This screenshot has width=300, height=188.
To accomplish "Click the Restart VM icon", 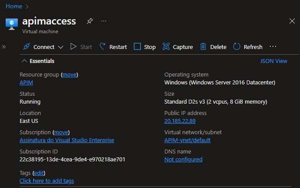I will coord(103,47).
